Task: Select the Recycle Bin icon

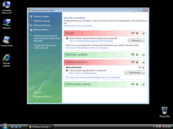Action: click(x=165, y=112)
